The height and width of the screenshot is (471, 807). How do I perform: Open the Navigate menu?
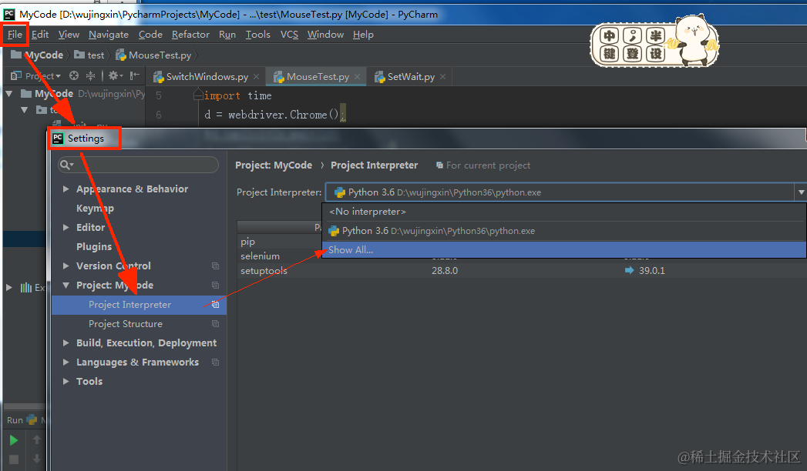pos(109,35)
